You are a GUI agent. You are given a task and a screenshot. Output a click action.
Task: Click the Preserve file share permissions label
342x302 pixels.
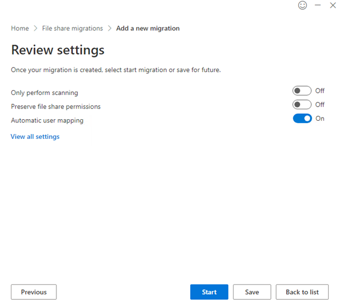pyautogui.click(x=56, y=107)
